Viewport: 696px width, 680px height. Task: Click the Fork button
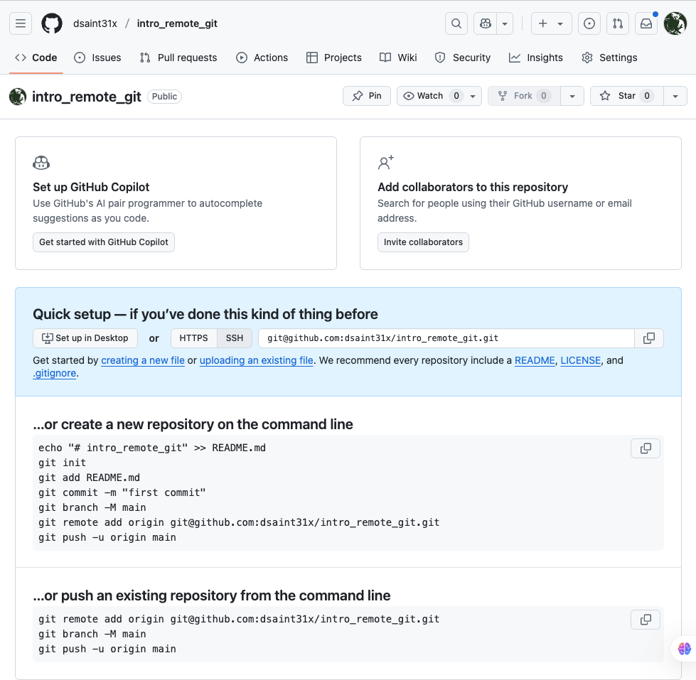(x=524, y=96)
